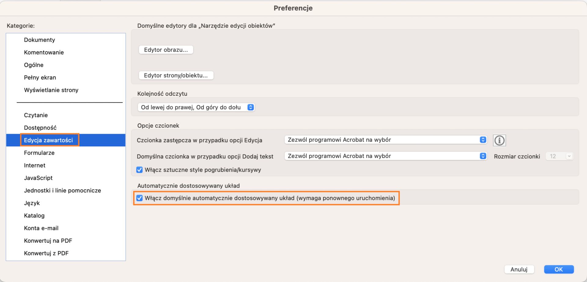Select the "Katalog" category
The image size is (587, 282).
point(34,216)
